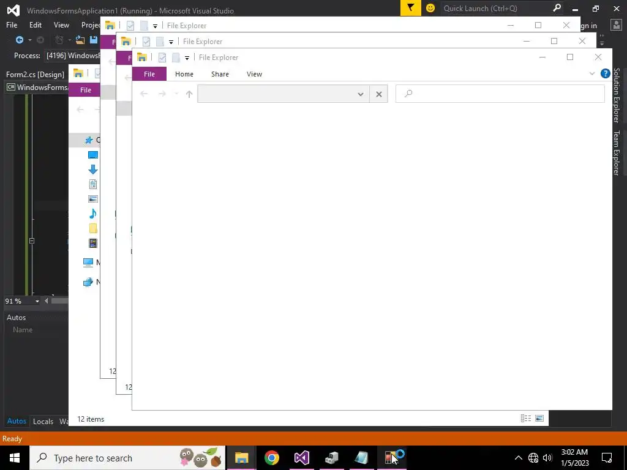627x470 pixels.
Task: Open volume speaker icon in system tray
Action: coord(547,458)
